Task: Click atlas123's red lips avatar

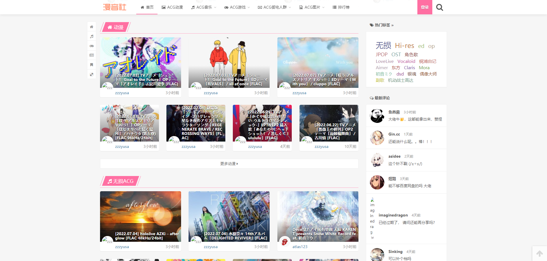Action: point(285,242)
